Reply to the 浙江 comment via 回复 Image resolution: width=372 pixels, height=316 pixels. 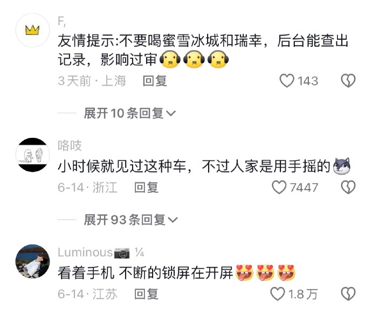click(146, 187)
